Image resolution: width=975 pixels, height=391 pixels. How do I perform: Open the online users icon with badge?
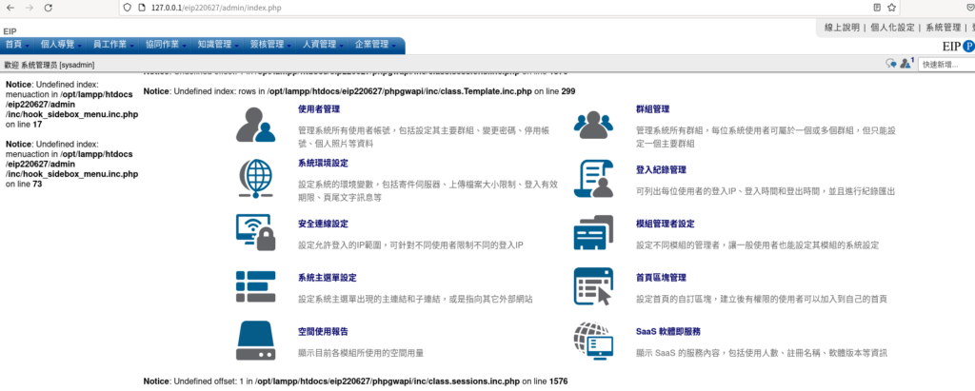coord(906,64)
